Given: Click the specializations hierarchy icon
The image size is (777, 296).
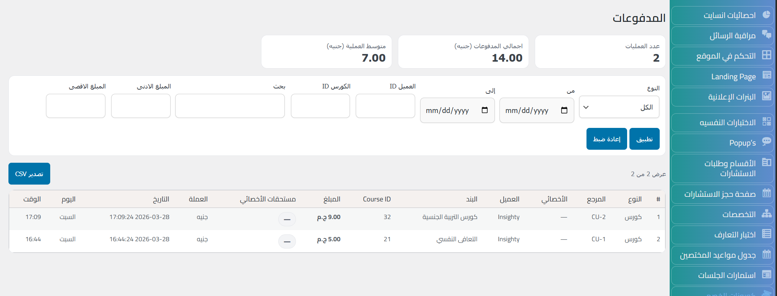Looking at the screenshot, I should pos(766,214).
